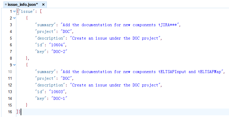Click line number 10 in the gutter
The width and height of the screenshot is (229, 117).
tap(10, 72)
